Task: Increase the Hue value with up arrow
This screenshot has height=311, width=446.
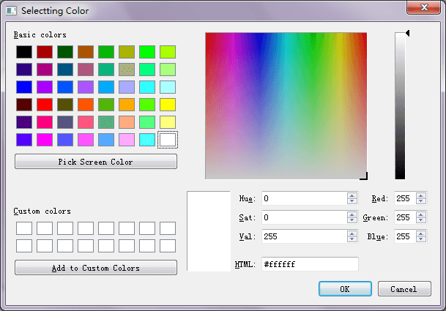Action: click(352, 195)
